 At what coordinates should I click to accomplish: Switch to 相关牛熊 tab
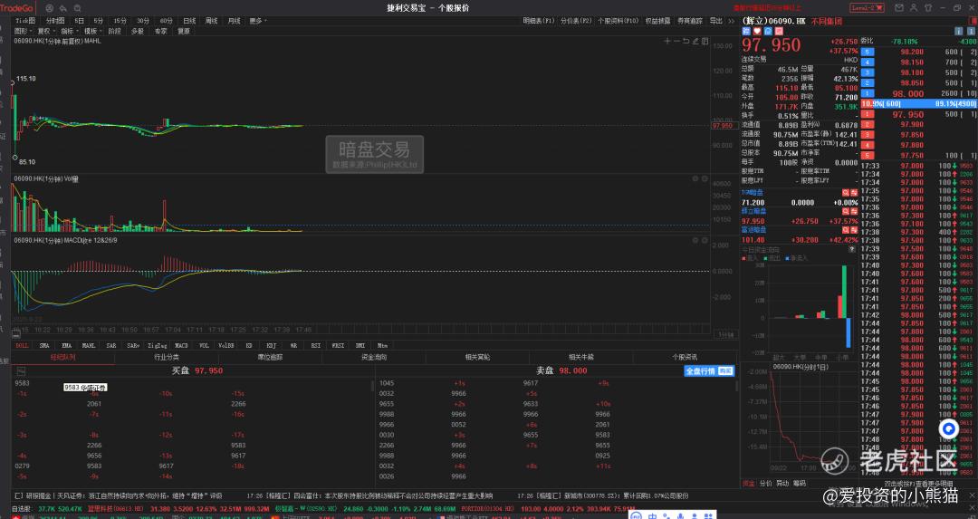tap(580, 358)
